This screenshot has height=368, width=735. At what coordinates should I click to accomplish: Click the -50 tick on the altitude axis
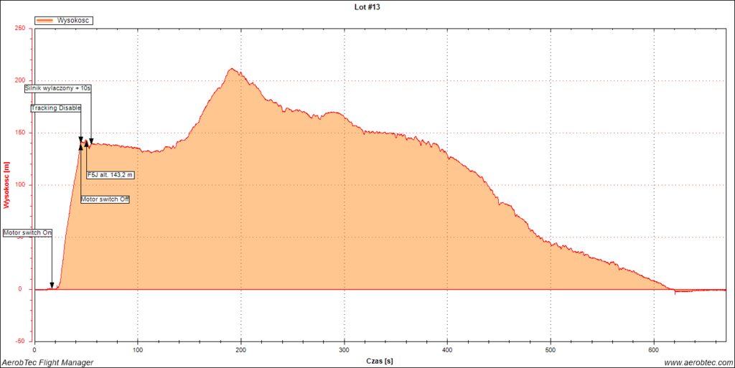click(x=19, y=341)
